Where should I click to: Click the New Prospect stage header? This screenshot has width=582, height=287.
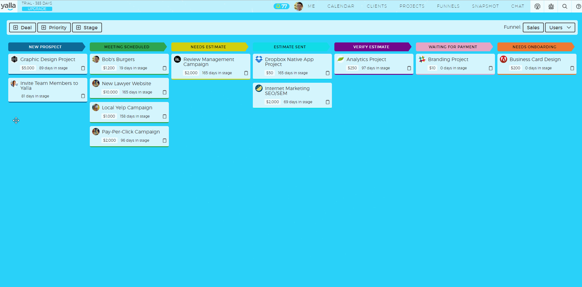pos(47,47)
